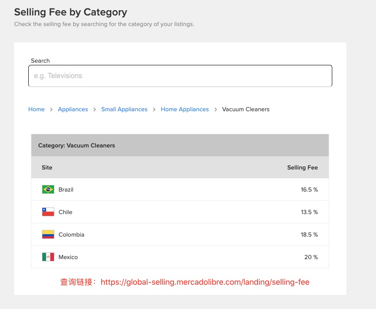Navigate to Home Appliances breadcrumb link

pyautogui.click(x=185, y=109)
